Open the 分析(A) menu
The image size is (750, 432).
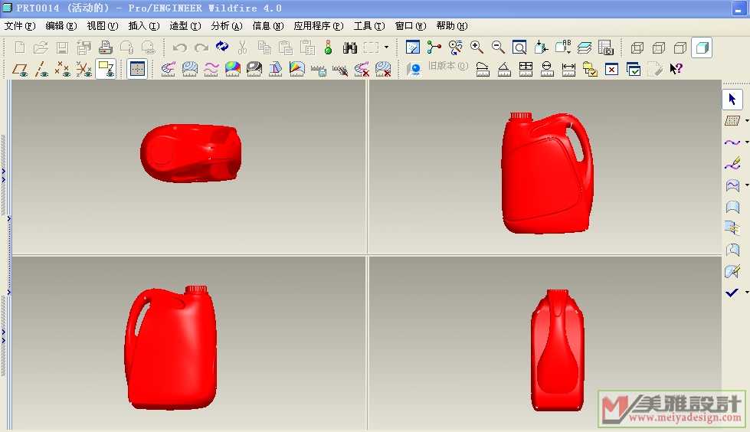(x=227, y=26)
